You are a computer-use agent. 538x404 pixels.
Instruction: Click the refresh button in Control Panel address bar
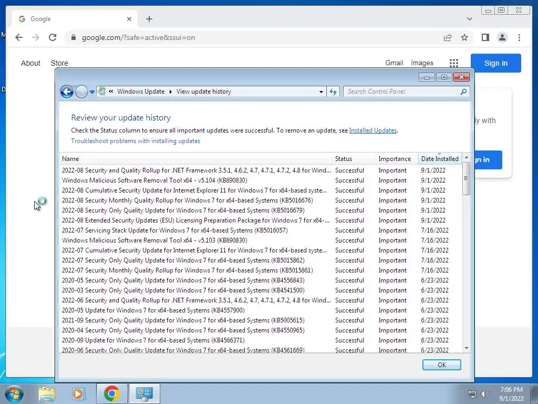click(x=333, y=92)
